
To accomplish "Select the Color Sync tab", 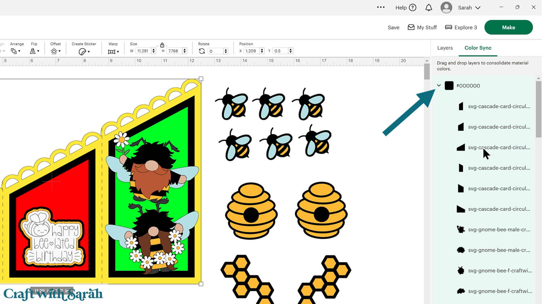I will click(x=478, y=48).
